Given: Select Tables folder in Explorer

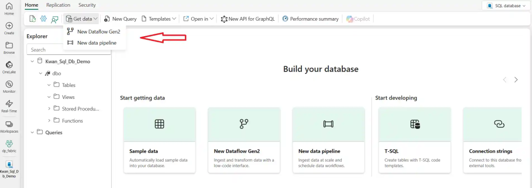Looking at the screenshot, I should click(65, 85).
